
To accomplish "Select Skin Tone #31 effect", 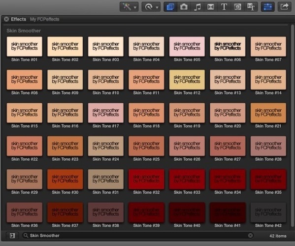I will (x=106, y=179).
